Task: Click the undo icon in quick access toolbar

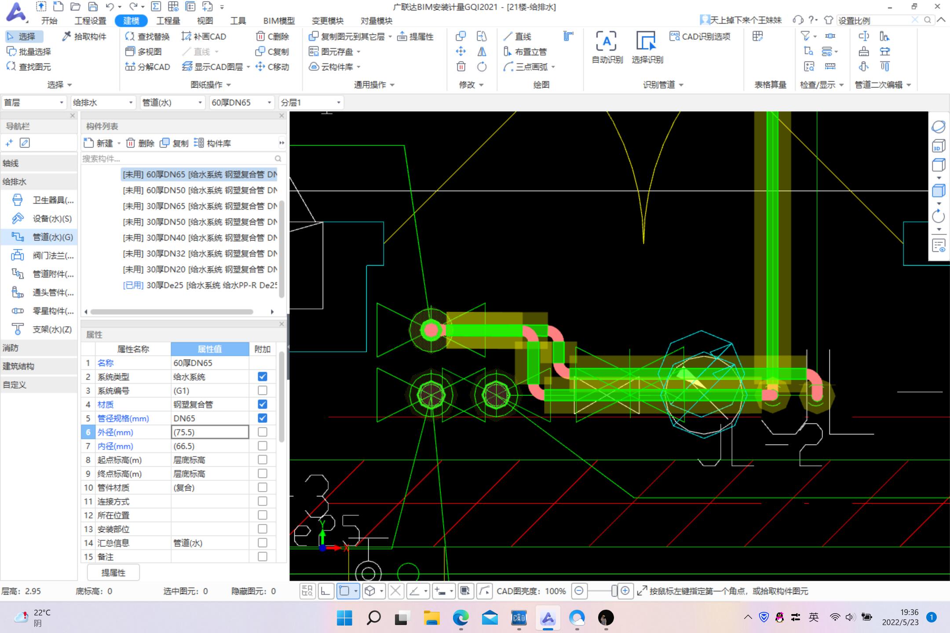Action: pos(110,7)
